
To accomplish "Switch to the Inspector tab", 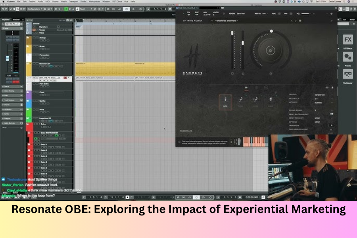I will pyautogui.click(x=6, y=19).
